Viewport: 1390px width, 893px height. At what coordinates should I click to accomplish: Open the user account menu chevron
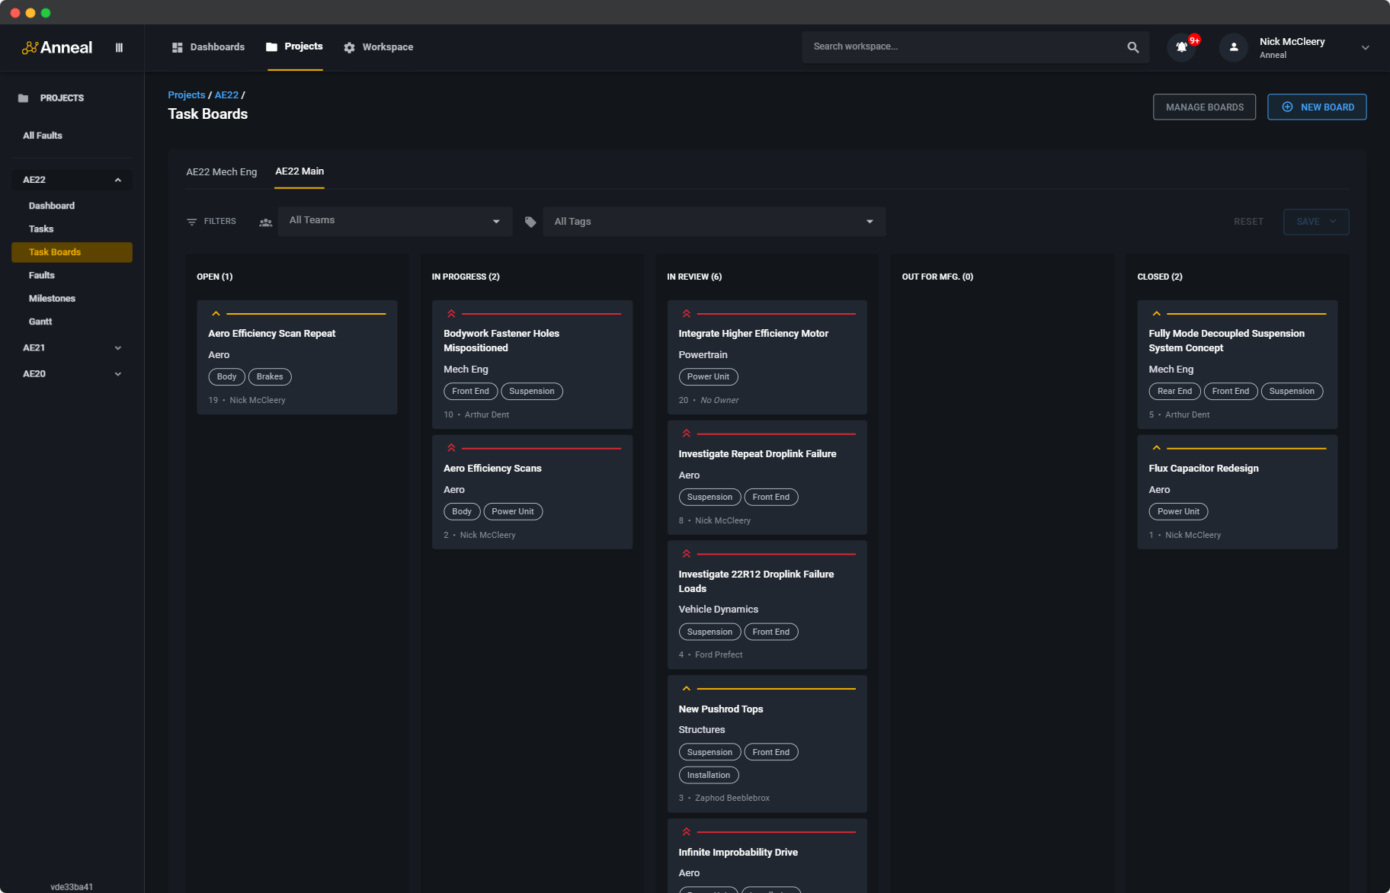coord(1365,47)
